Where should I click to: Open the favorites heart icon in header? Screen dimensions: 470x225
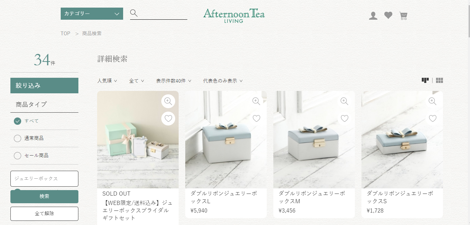coord(388,15)
